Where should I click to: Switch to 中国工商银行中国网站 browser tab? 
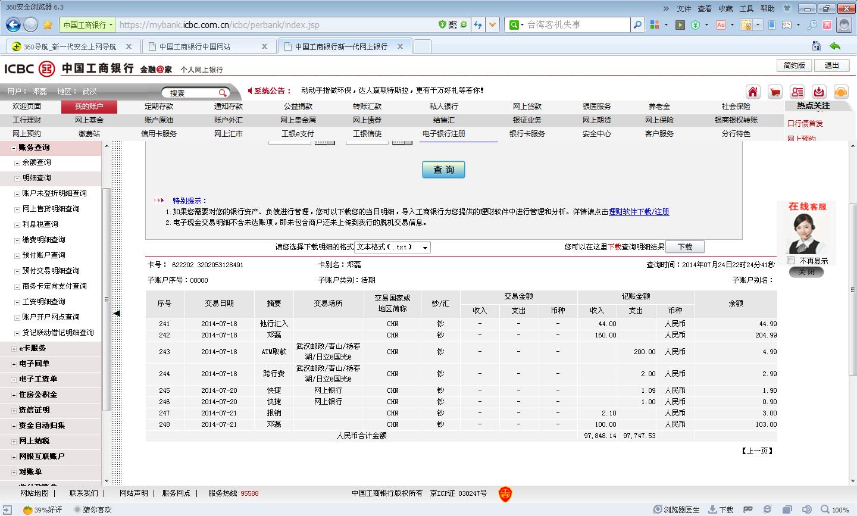202,46
